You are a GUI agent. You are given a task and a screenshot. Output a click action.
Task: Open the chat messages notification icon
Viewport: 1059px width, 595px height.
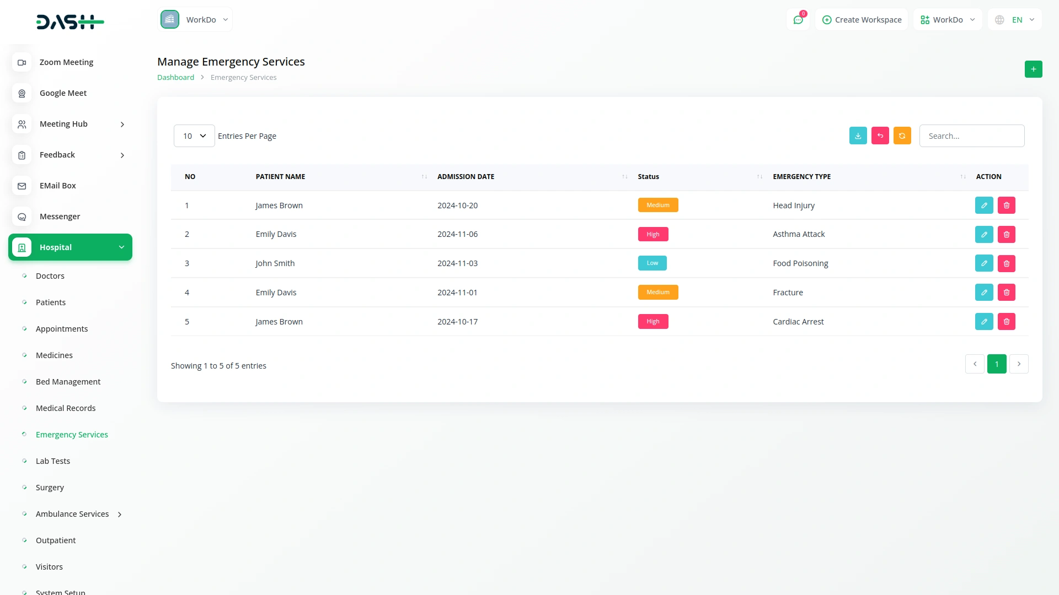[798, 20]
